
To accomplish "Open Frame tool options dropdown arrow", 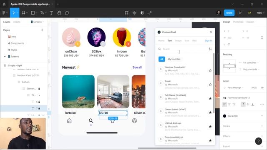I will tap(27, 13).
